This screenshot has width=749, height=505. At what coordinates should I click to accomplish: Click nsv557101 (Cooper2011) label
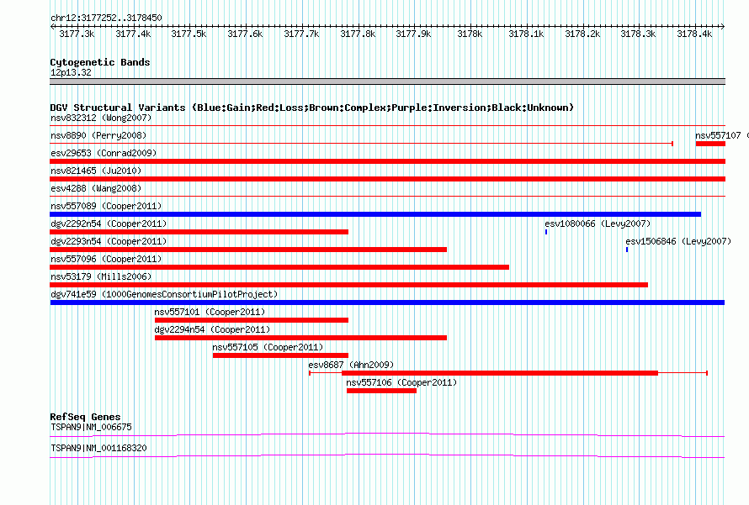pos(210,312)
